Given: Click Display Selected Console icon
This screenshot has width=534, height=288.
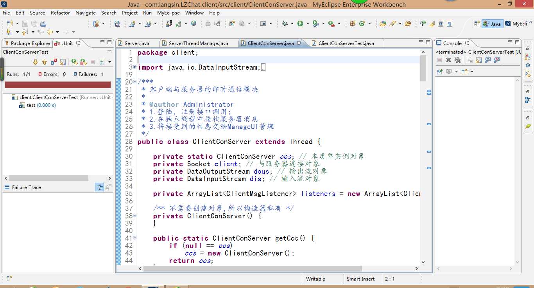Looking at the screenshot, I should point(449,72).
